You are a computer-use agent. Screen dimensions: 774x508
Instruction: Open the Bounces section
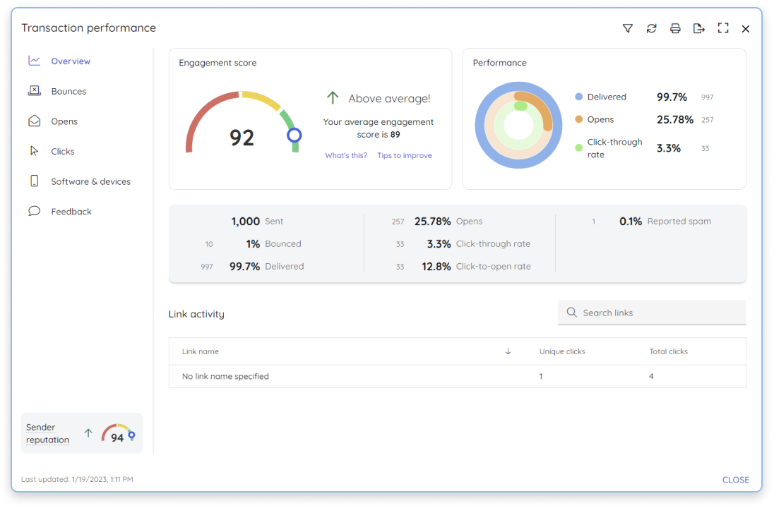(x=69, y=91)
